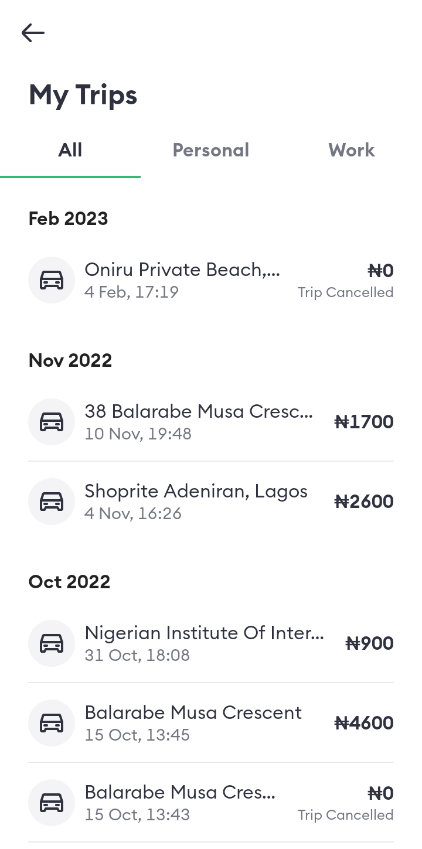Tap the back arrow icon
The height and width of the screenshot is (849, 422).
coord(33,33)
